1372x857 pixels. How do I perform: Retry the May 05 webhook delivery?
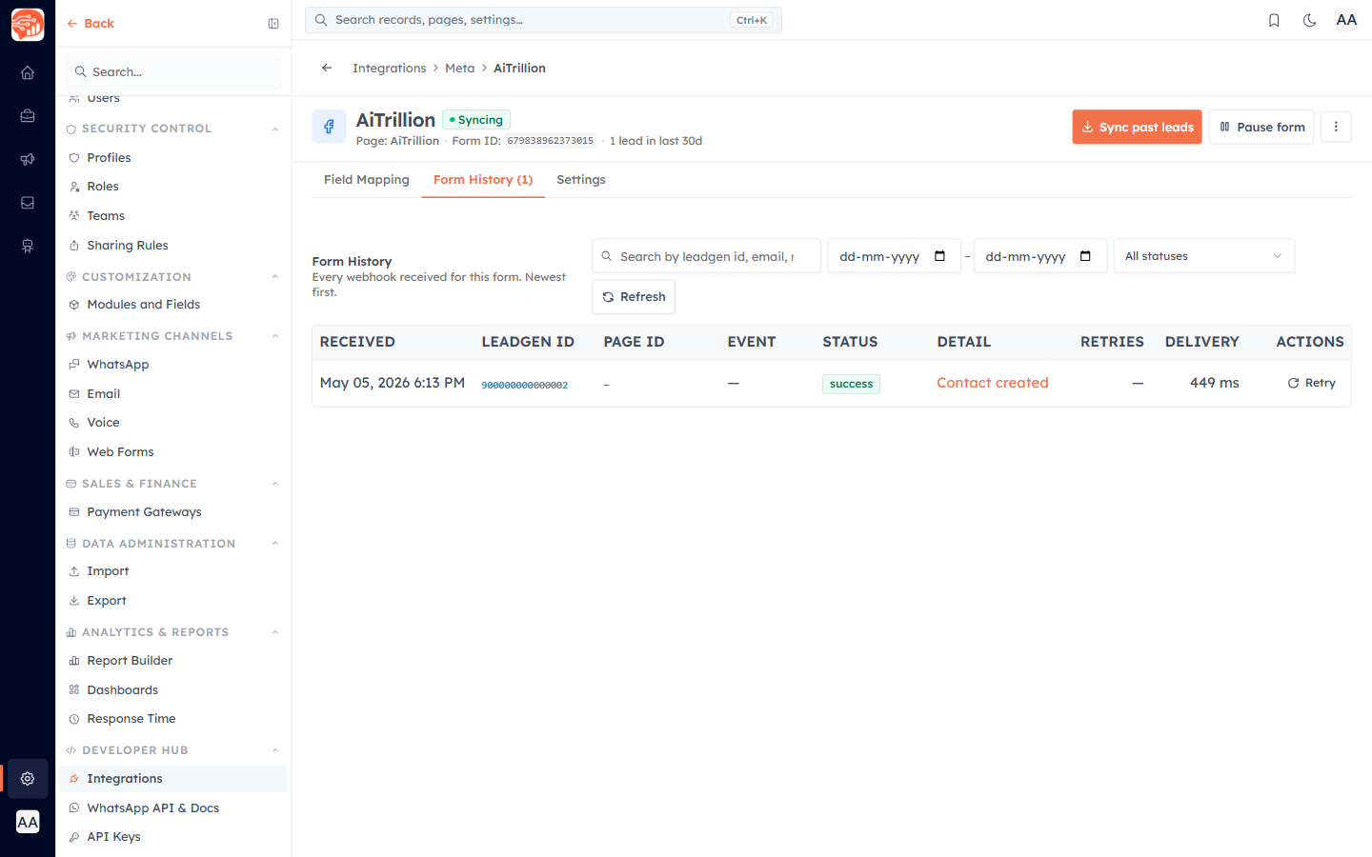[x=1312, y=383]
